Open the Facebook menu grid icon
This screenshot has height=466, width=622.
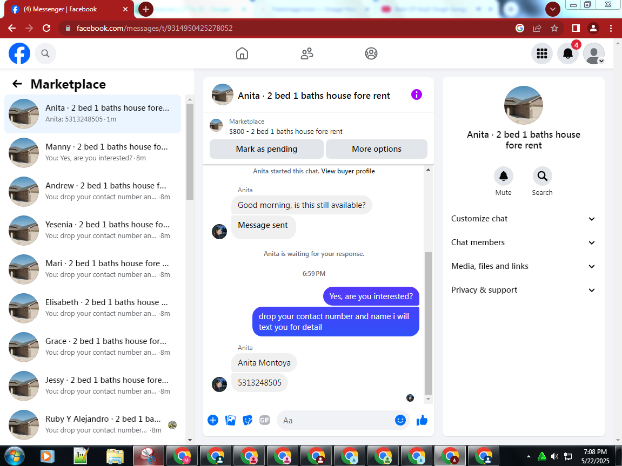(542, 53)
